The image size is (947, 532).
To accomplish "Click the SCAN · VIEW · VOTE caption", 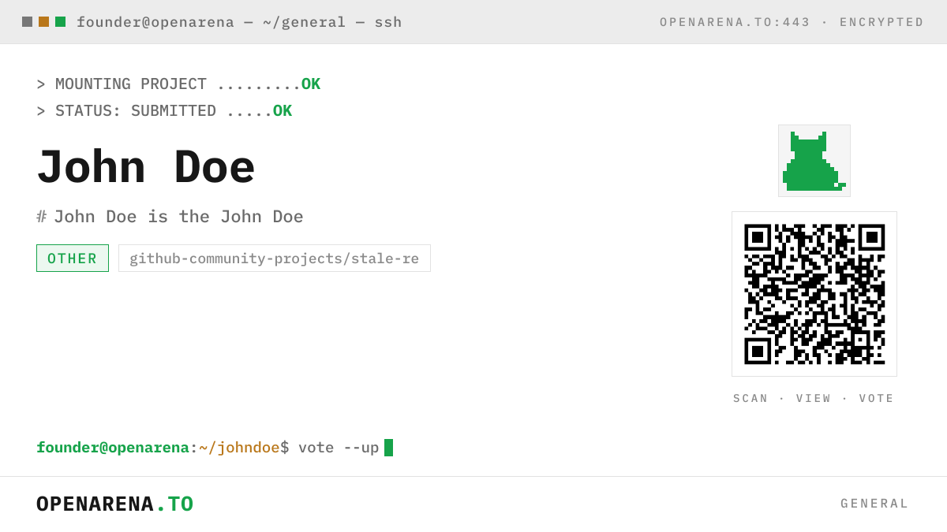I will pos(814,399).
